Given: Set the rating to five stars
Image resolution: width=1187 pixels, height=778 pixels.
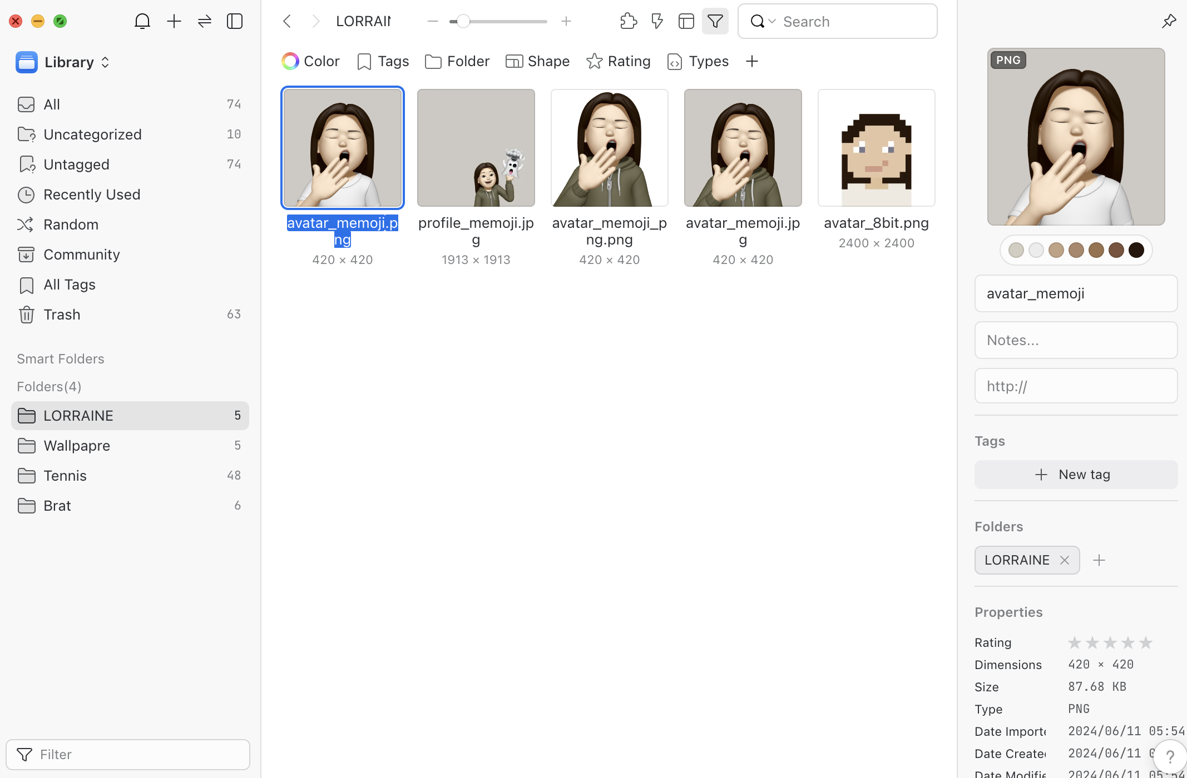Looking at the screenshot, I should point(1146,642).
